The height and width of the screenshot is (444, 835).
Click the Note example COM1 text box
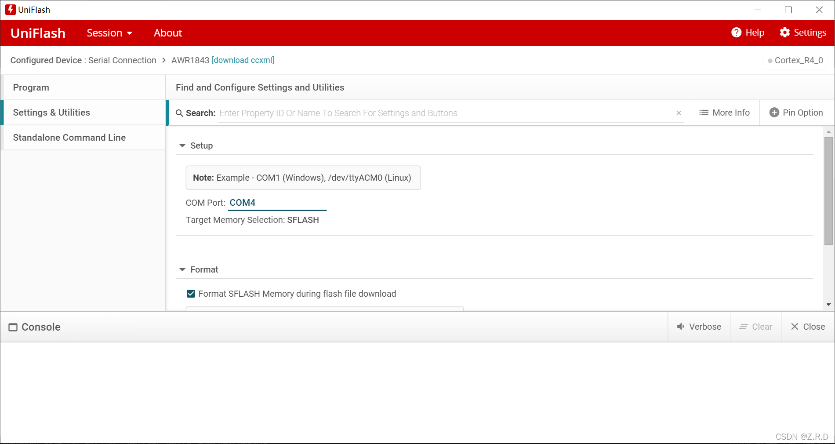click(303, 178)
